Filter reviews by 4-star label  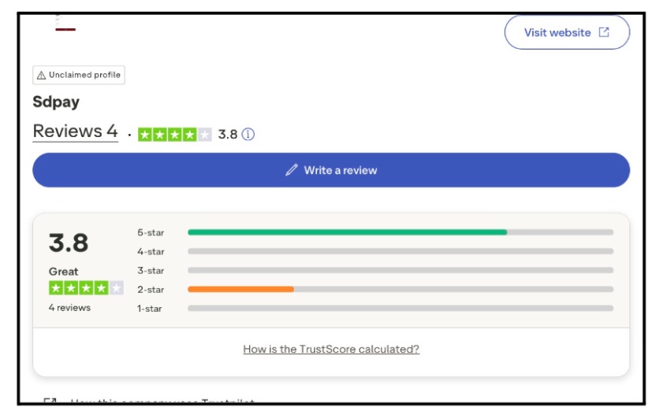tap(151, 251)
